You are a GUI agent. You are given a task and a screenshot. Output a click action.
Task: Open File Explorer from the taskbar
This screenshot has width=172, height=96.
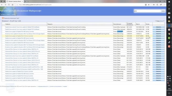[x=169, y=21]
